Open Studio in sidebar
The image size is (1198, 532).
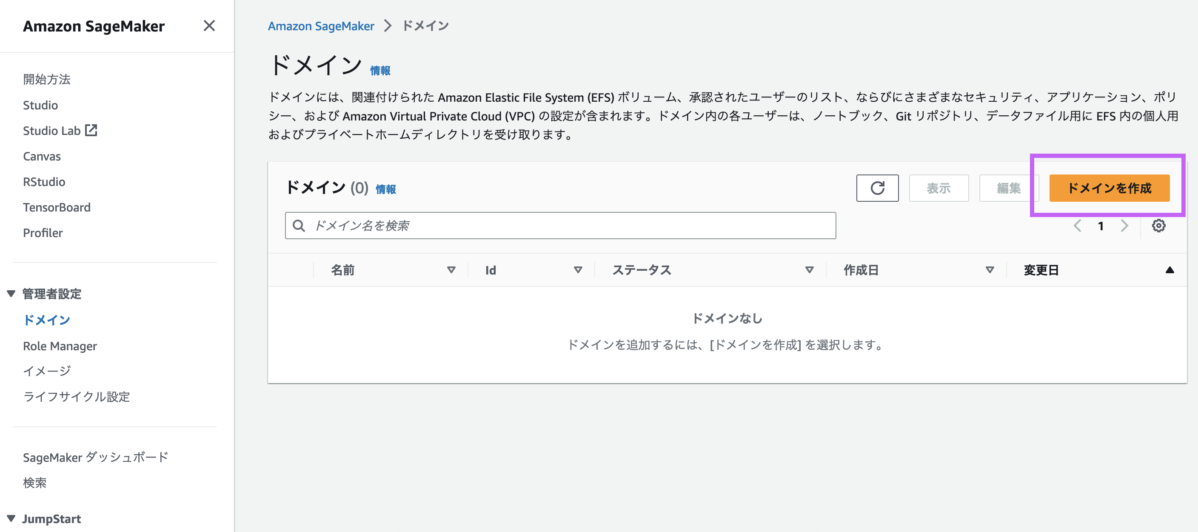point(40,105)
